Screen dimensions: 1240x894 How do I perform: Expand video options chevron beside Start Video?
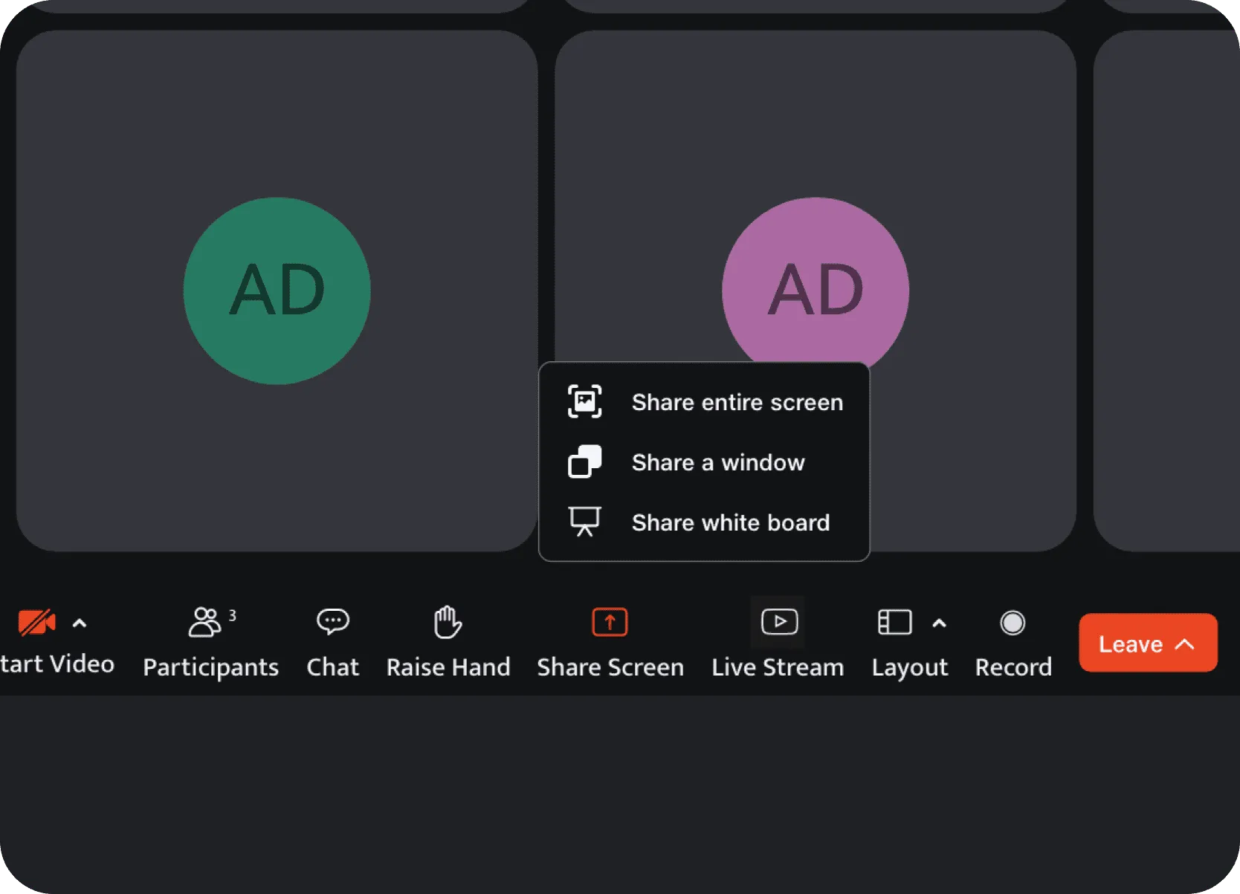point(80,623)
